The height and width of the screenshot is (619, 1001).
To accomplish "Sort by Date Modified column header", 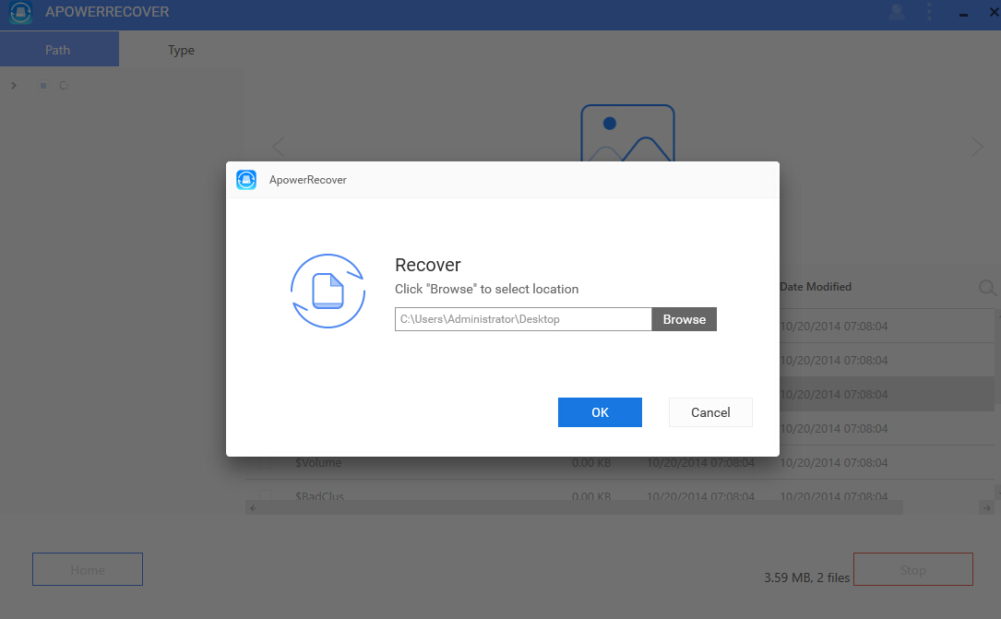I will click(x=816, y=287).
